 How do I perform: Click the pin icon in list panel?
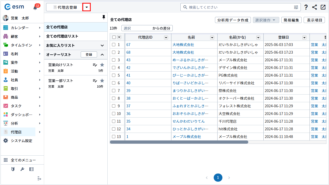coord(104,17)
